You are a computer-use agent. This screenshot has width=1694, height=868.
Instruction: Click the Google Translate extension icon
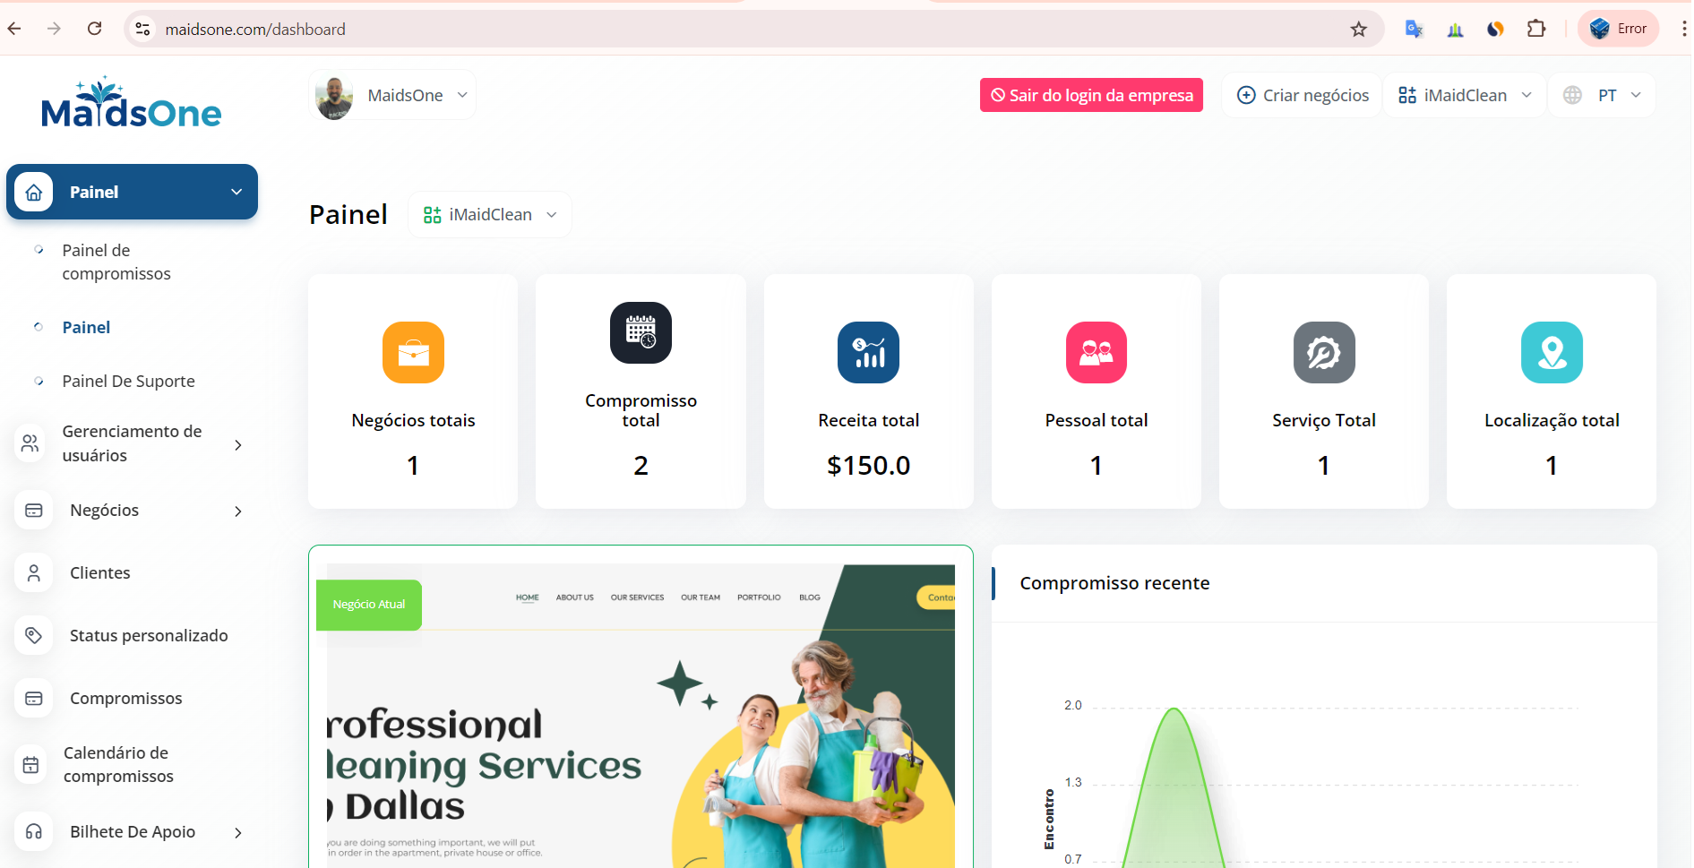point(1414,30)
